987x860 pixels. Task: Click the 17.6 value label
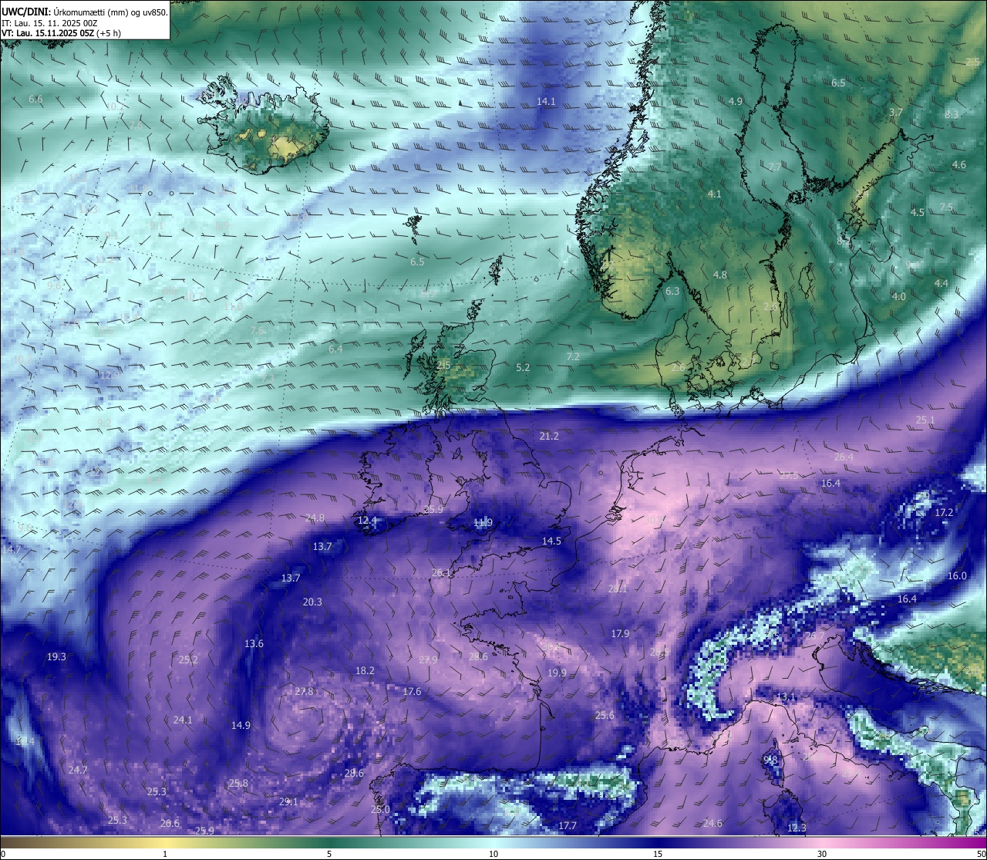coord(412,691)
